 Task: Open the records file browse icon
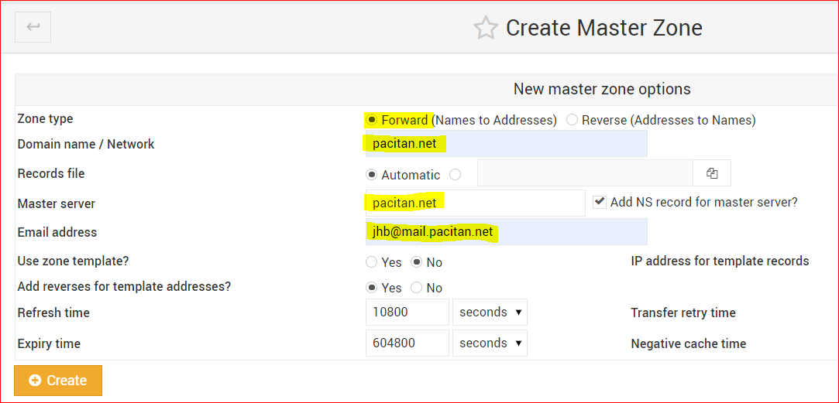coord(712,174)
